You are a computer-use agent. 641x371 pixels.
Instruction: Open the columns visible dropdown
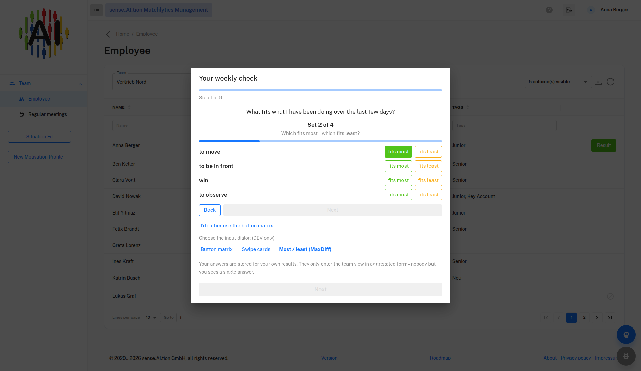(x=558, y=82)
